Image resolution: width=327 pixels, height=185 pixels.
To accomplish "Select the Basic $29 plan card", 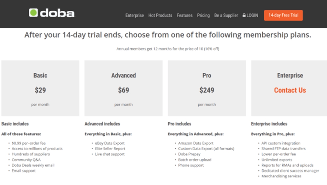I will click(x=40, y=88).
